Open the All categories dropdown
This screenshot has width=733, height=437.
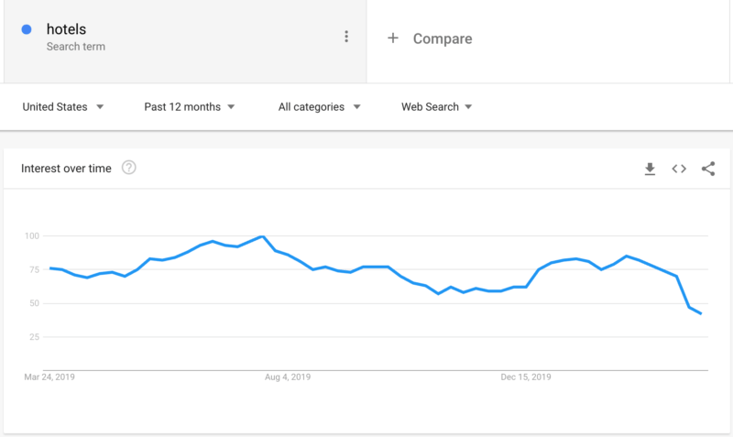(x=319, y=107)
